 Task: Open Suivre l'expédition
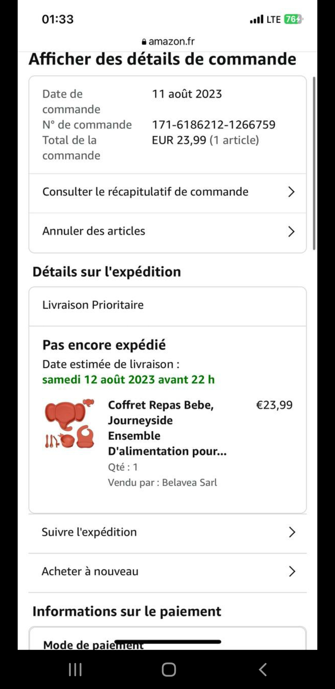[x=89, y=532]
